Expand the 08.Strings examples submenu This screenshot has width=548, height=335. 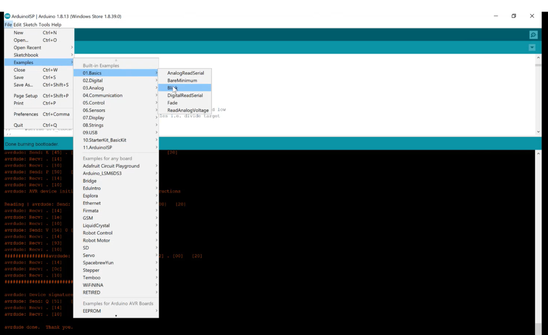[116, 125]
